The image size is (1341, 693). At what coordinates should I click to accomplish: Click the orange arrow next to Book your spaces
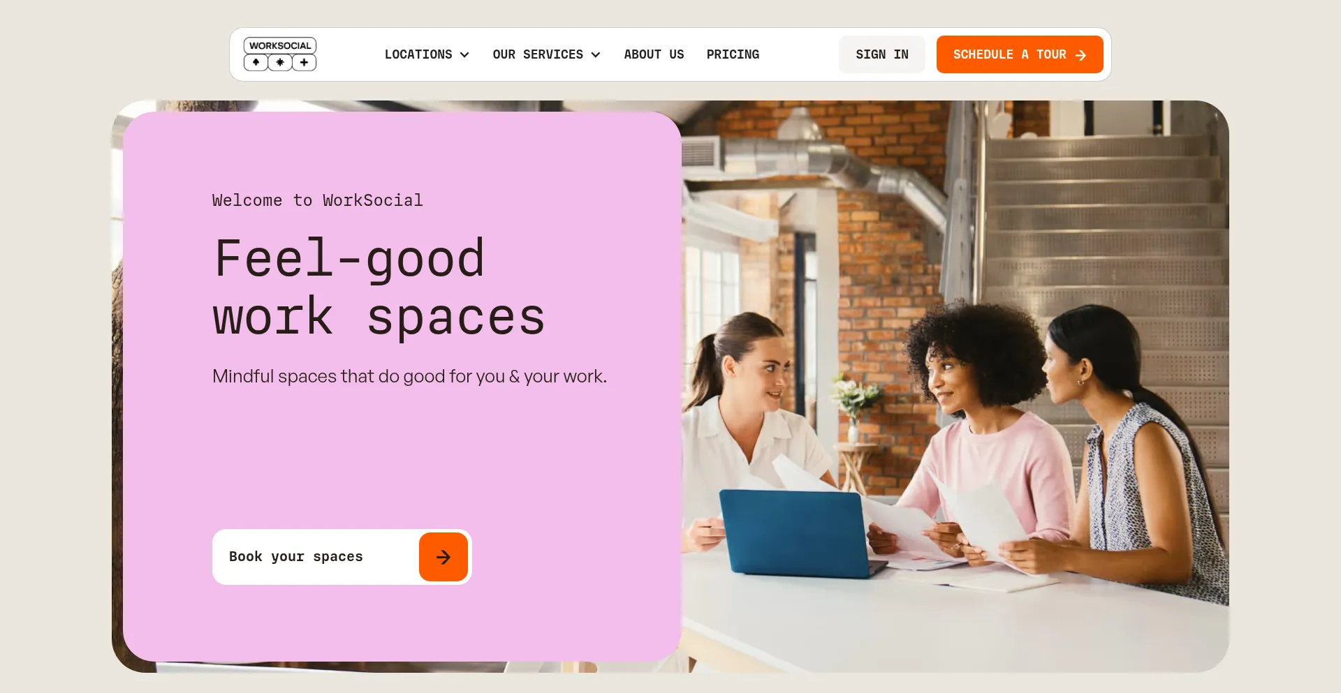444,557
